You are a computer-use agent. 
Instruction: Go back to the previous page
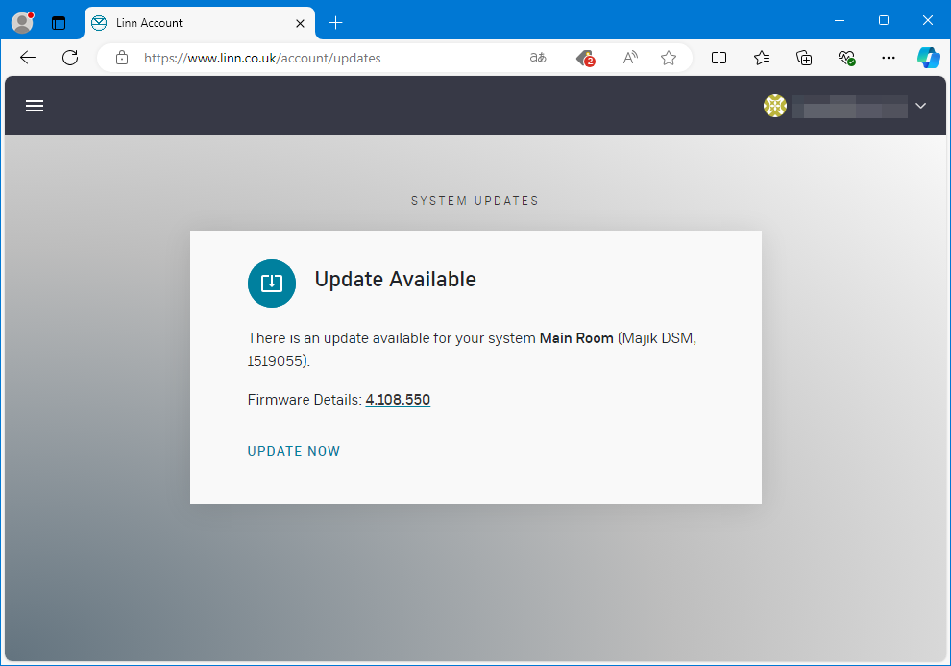(x=28, y=58)
